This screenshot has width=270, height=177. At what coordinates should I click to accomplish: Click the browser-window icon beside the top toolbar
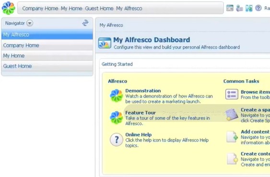[230, 8]
